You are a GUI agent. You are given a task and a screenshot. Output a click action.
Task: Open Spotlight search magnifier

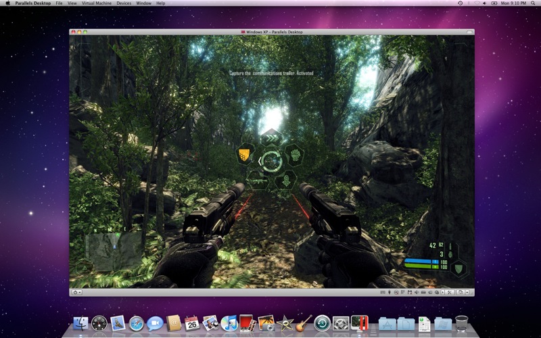coord(534,3)
